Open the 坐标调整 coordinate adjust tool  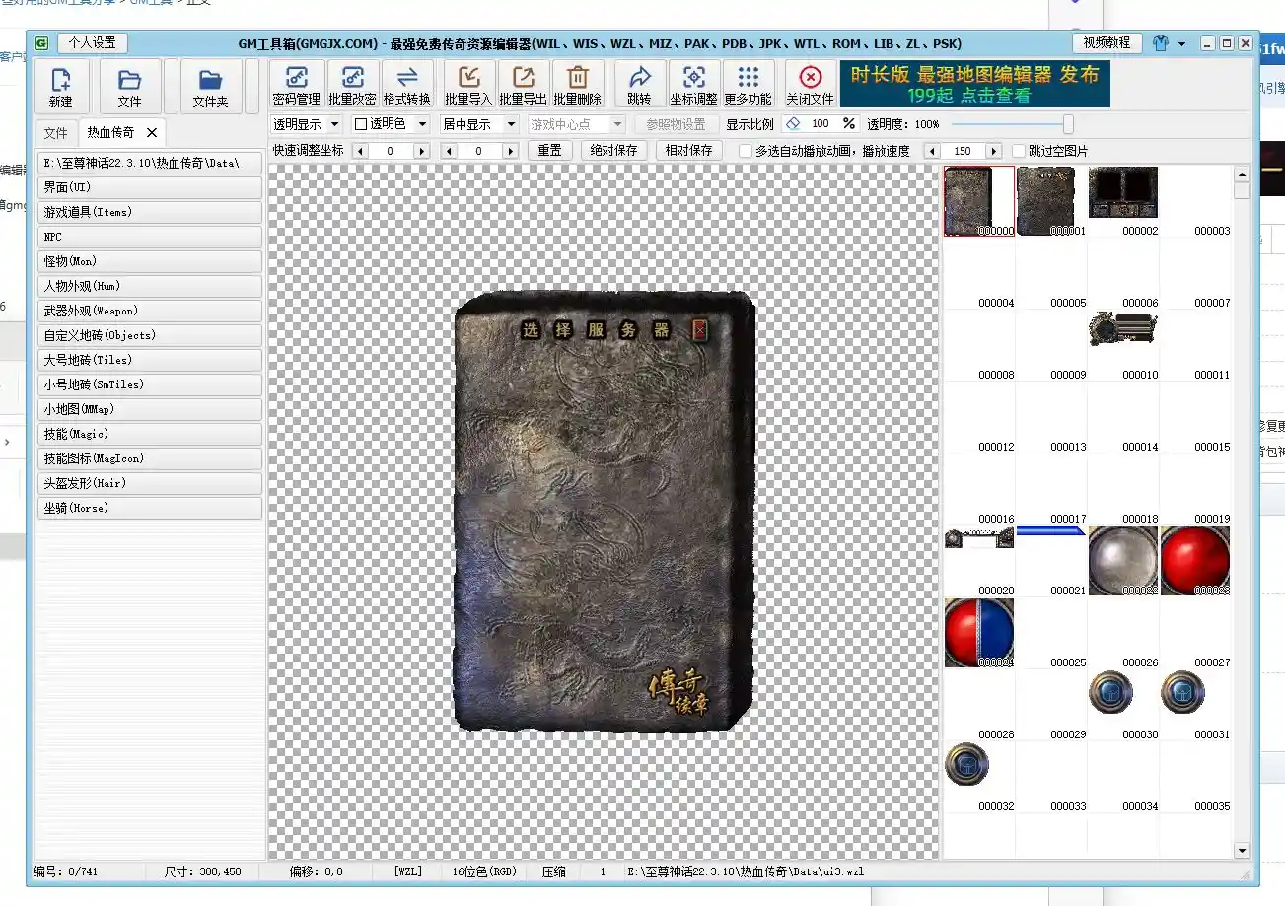coord(693,85)
